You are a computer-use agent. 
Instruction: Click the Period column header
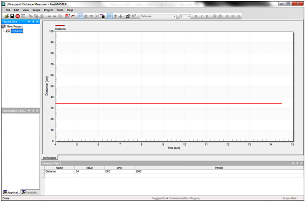(219, 168)
